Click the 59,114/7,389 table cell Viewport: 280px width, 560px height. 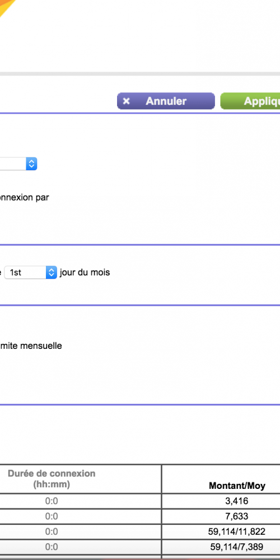(x=237, y=547)
